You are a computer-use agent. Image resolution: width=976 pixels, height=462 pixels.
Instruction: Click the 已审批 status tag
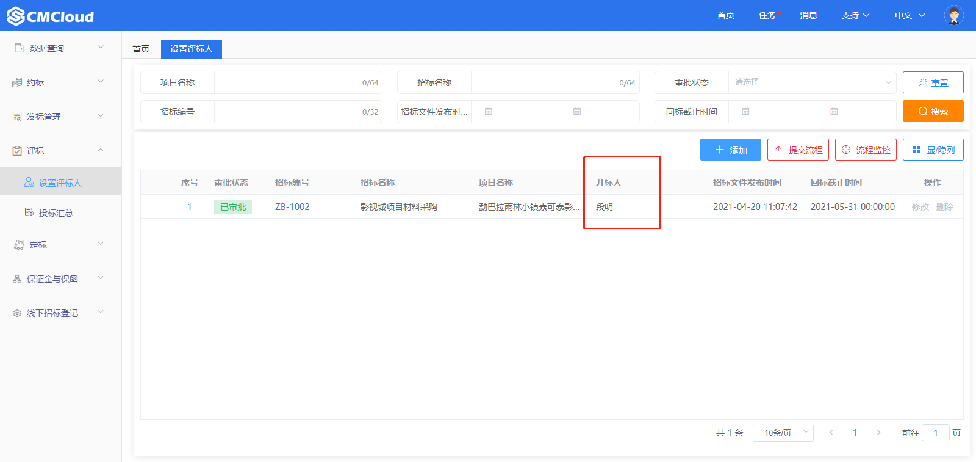pyautogui.click(x=233, y=207)
